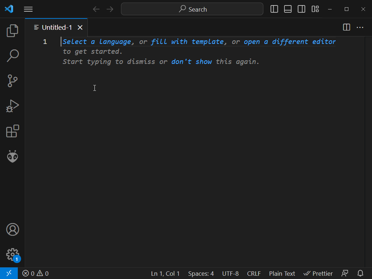Viewport: 372px width, 279px height.
Task: Maximize the VS Code window
Action: [x=346, y=9]
